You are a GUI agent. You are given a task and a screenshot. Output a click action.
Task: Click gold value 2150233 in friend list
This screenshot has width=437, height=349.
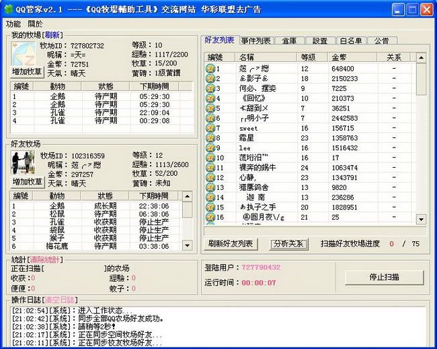tap(344, 79)
